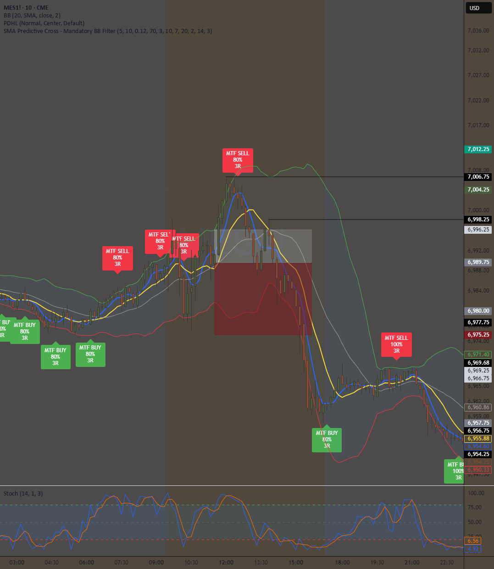The height and width of the screenshot is (569, 494).
Task: Select the PDHL (Normal, Center, Default) indicator legend
Action: (44, 23)
